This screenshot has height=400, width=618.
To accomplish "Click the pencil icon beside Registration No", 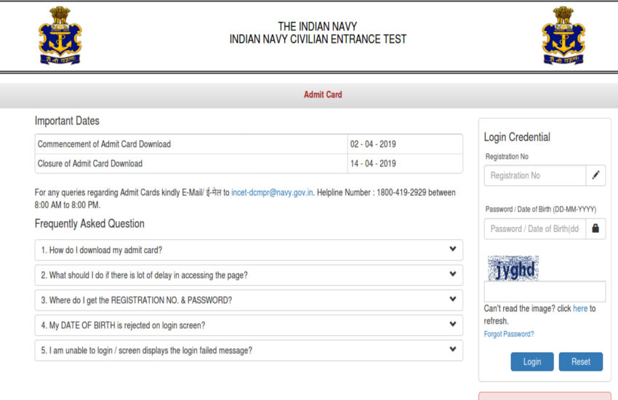I will [x=595, y=175].
